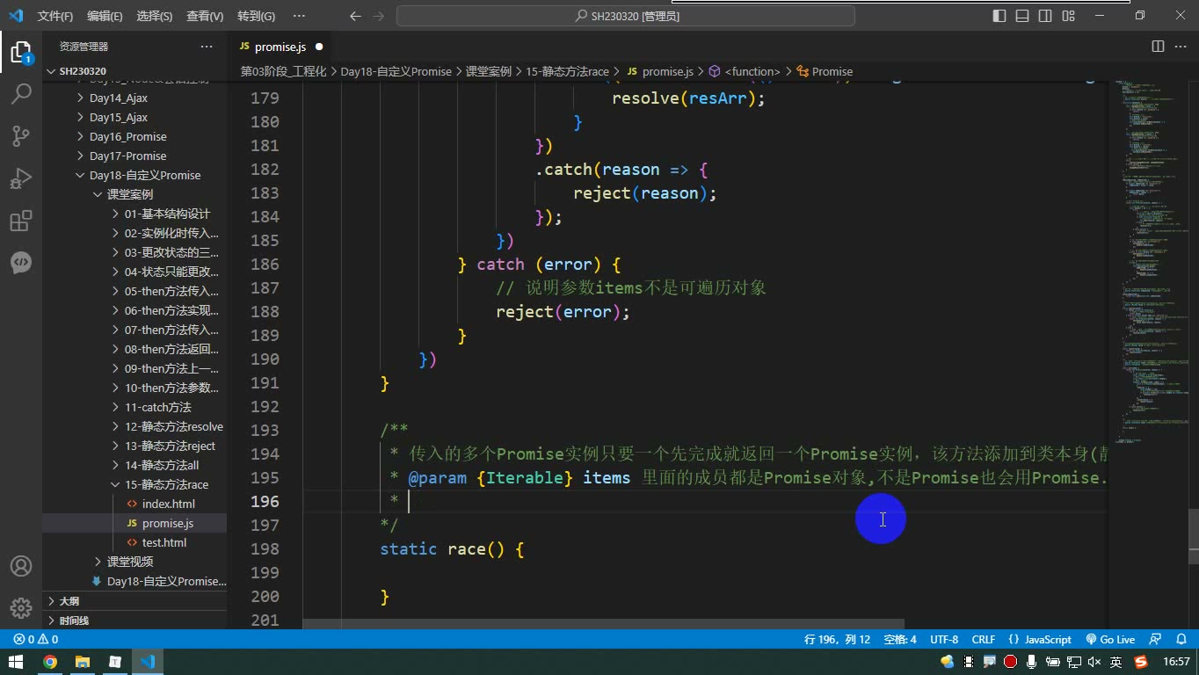
Task: Open the 文件(F) menu
Action: coord(55,16)
